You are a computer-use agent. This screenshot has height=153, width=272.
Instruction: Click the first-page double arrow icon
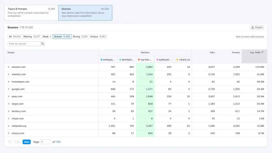[x=10, y=142]
